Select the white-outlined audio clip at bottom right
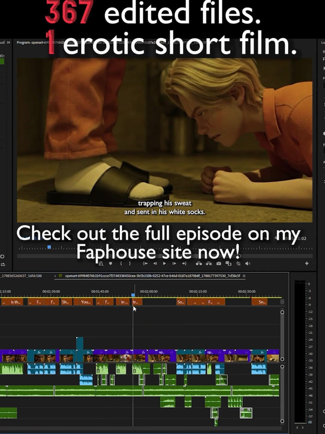This screenshot has width=325, height=434. point(246,413)
